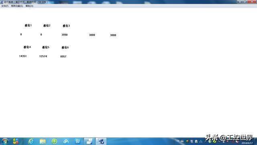
Task: Click the value 8957 under 液位6
Action: pyautogui.click(x=63, y=56)
